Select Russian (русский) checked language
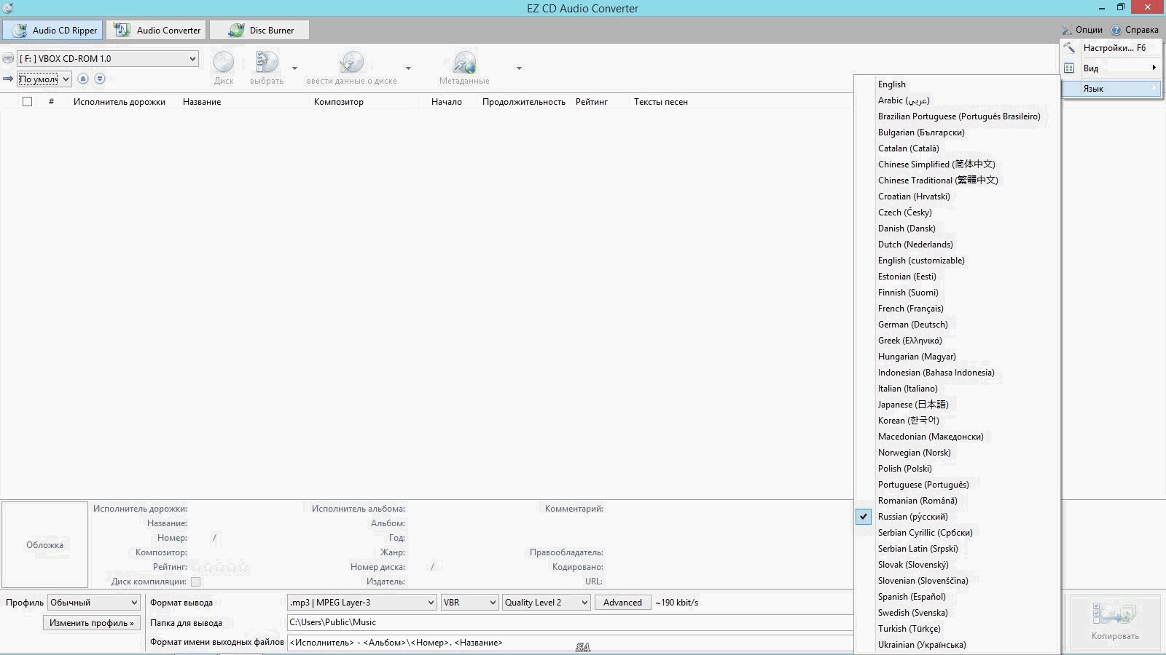This screenshot has width=1166, height=655. pos(957,517)
